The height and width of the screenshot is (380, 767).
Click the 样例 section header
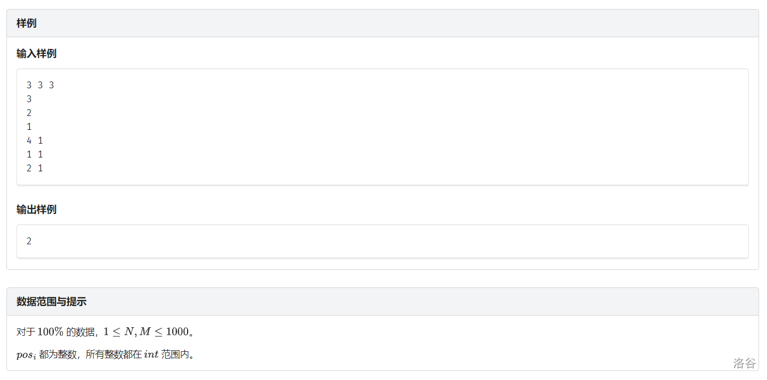pyautogui.click(x=26, y=23)
